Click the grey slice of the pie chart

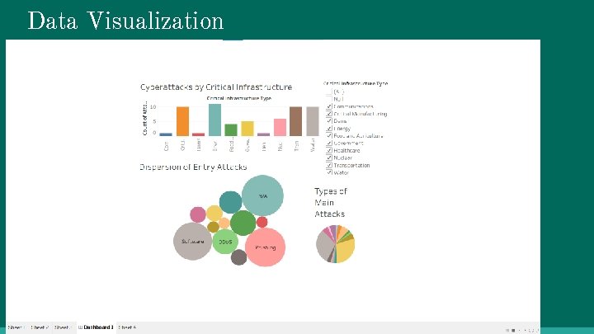click(323, 244)
